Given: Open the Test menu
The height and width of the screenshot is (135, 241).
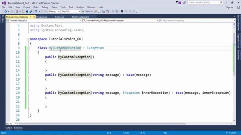Looking at the screenshot, I should [71, 7].
